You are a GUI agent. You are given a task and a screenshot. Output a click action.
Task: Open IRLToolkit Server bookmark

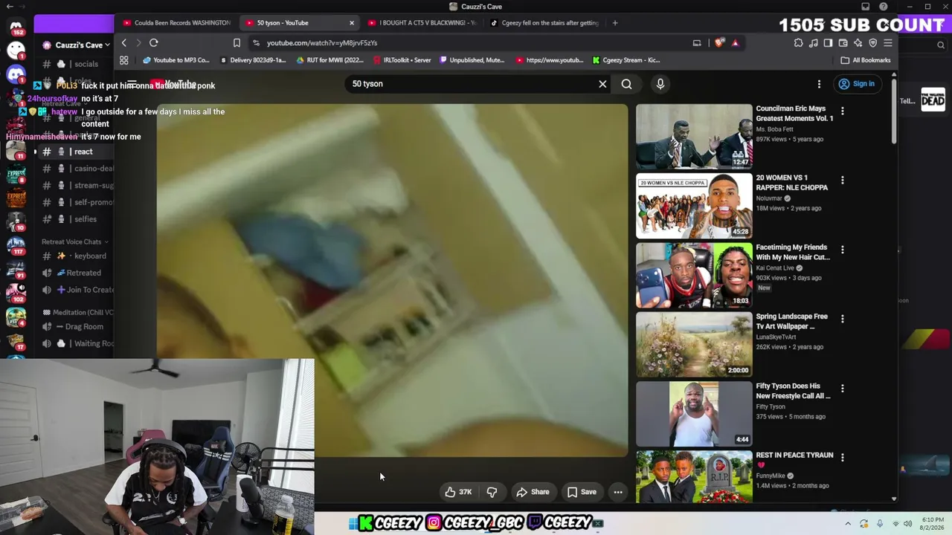pyautogui.click(x=402, y=60)
